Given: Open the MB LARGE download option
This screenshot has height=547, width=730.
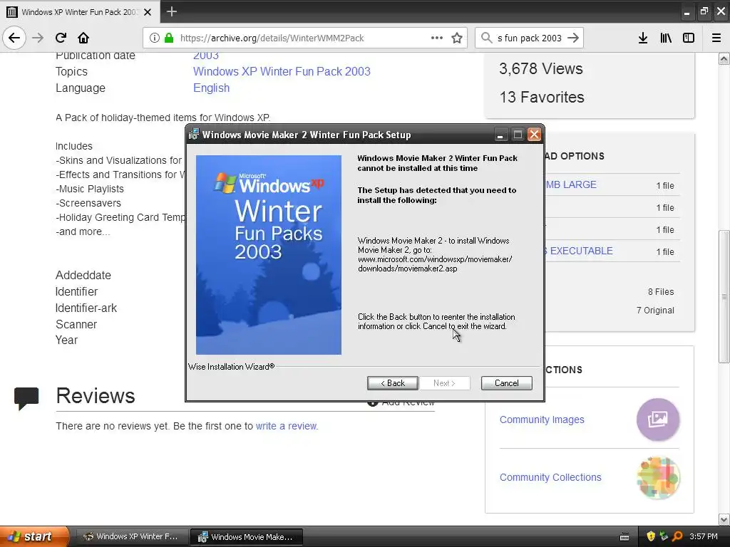Looking at the screenshot, I should coord(571,184).
